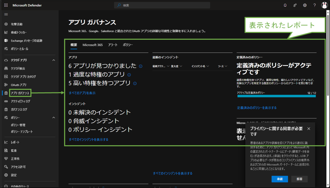330x188 pixels.
Task: Switch to the ポリシー tab
Action: (x=128, y=45)
